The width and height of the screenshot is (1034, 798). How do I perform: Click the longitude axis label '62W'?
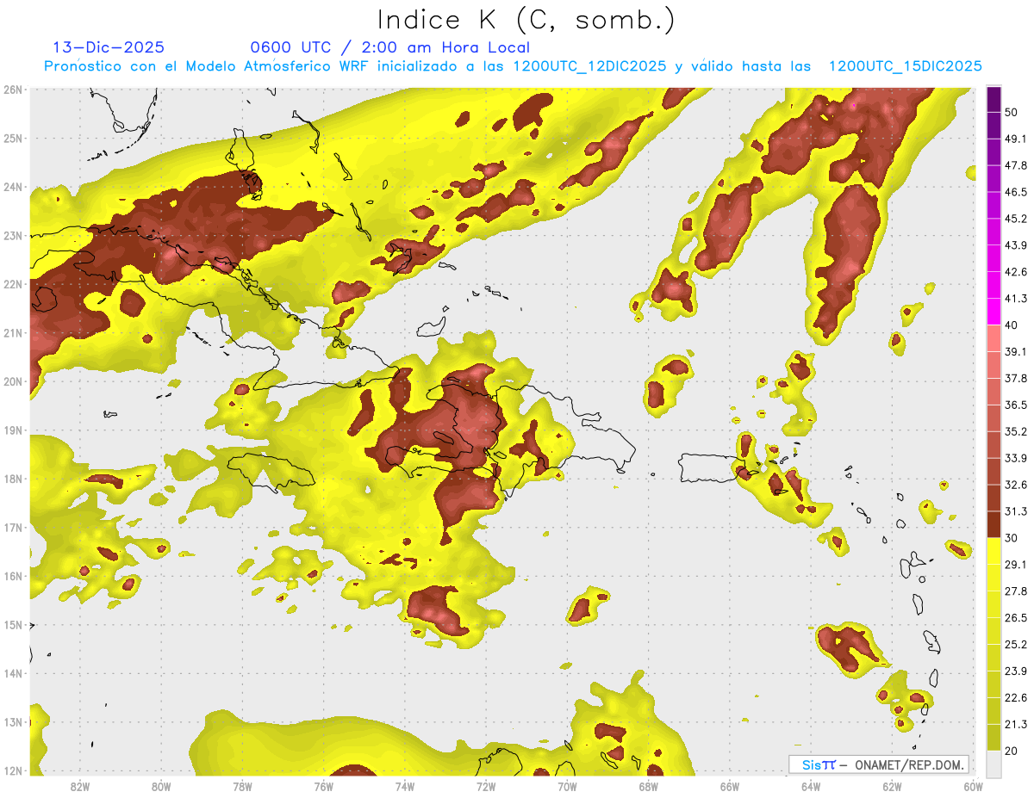(892, 786)
